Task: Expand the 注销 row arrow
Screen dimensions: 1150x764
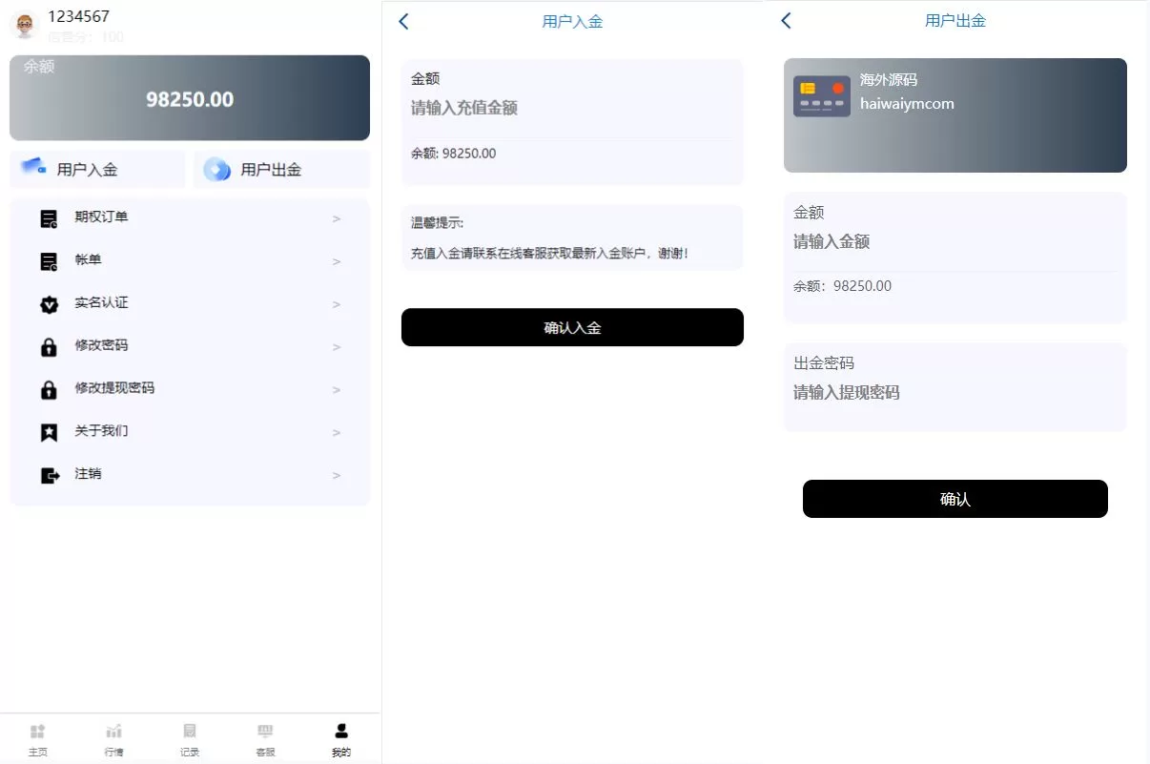Action: pyautogui.click(x=337, y=476)
